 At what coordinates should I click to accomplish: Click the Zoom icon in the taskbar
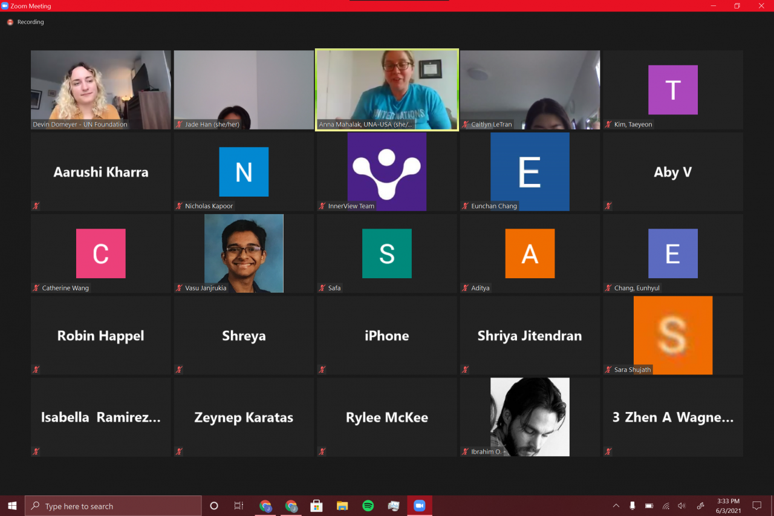pyautogui.click(x=420, y=506)
